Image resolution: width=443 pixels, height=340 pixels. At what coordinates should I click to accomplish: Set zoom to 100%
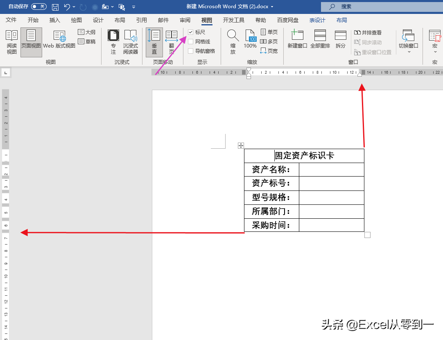pos(250,39)
